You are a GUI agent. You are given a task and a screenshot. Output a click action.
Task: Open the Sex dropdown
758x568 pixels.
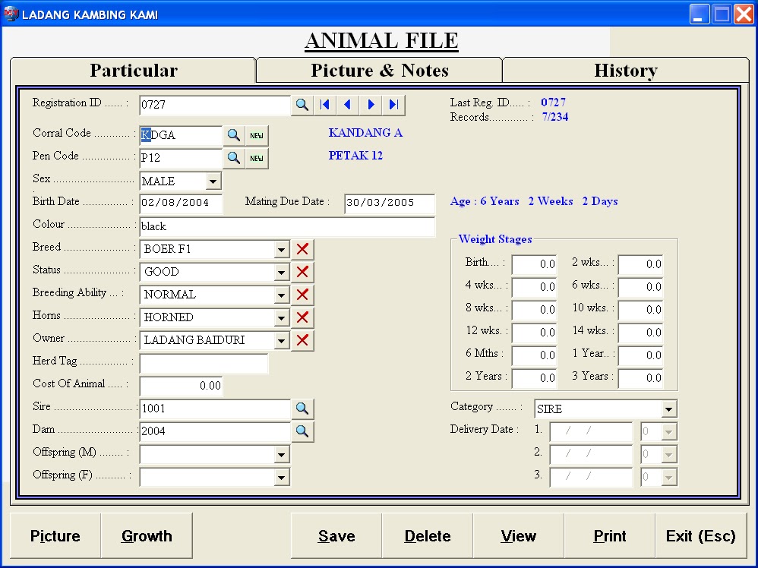213,181
